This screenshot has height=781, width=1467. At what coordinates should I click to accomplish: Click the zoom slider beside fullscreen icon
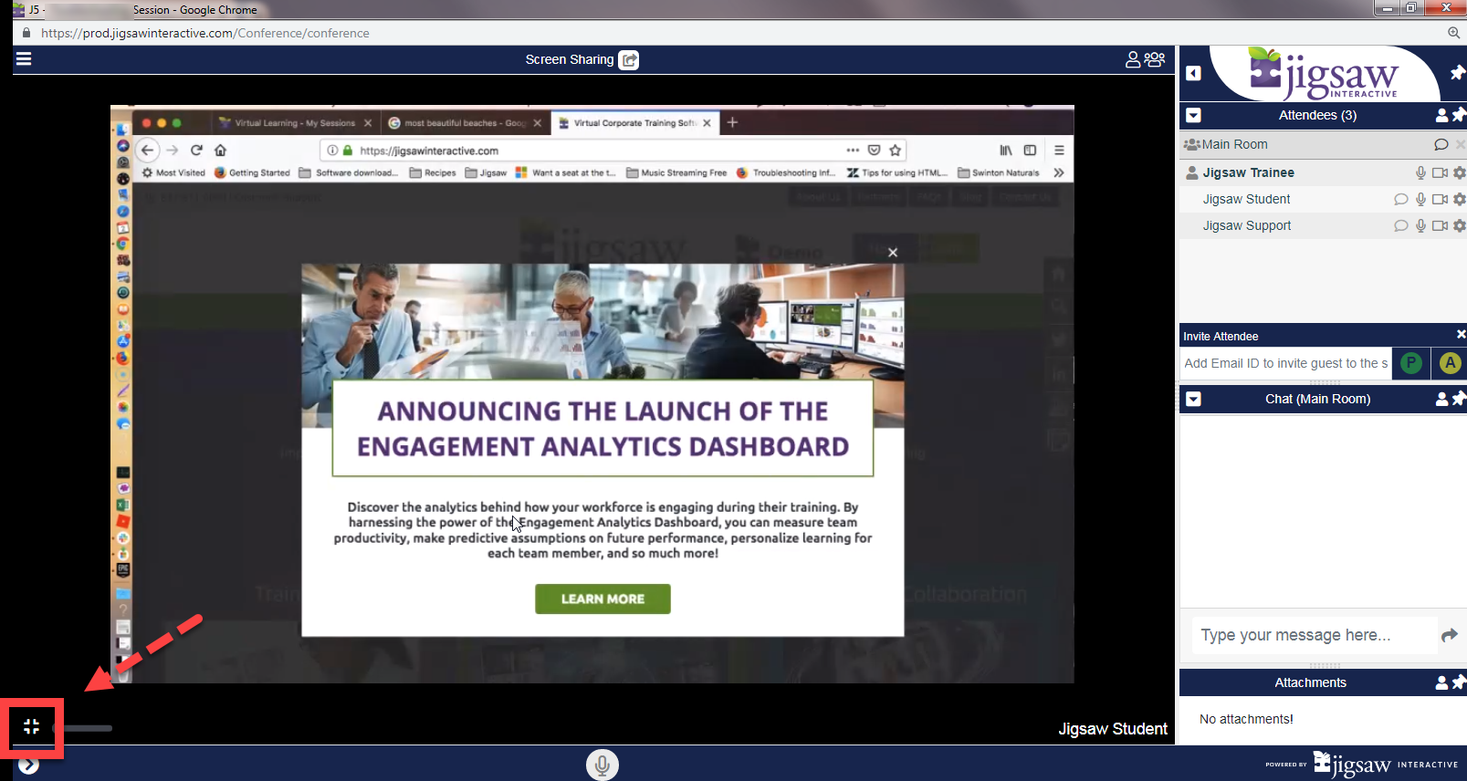(84, 728)
